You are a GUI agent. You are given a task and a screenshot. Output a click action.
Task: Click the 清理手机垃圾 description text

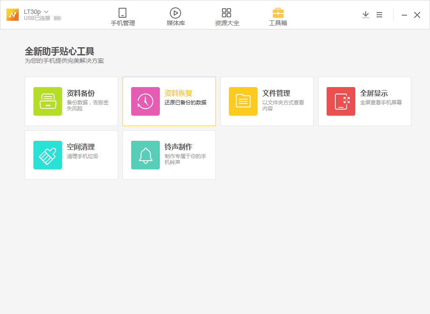click(x=82, y=156)
